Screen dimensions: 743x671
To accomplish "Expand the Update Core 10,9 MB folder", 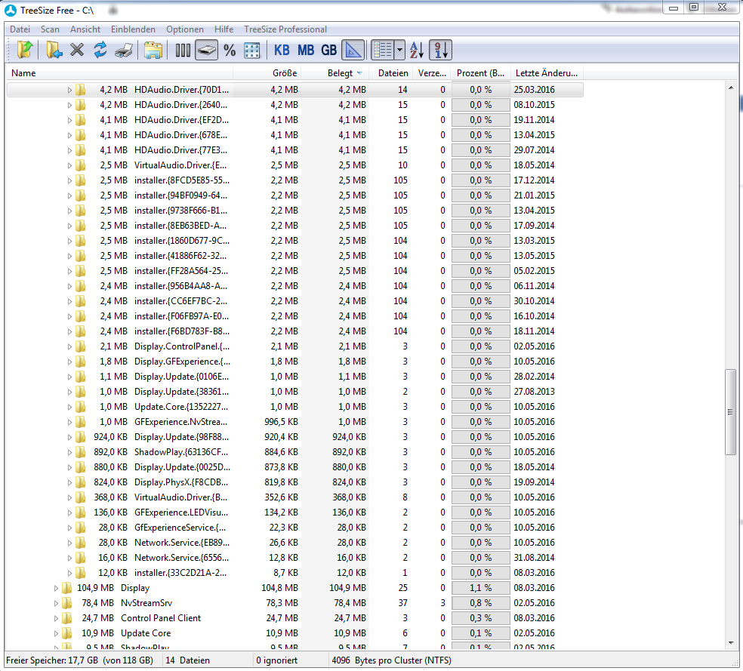I will coord(56,633).
